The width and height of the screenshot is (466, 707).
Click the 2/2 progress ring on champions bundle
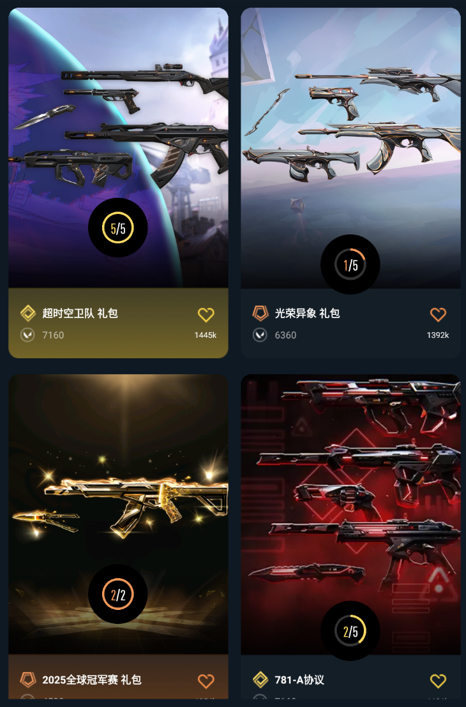pyautogui.click(x=117, y=595)
